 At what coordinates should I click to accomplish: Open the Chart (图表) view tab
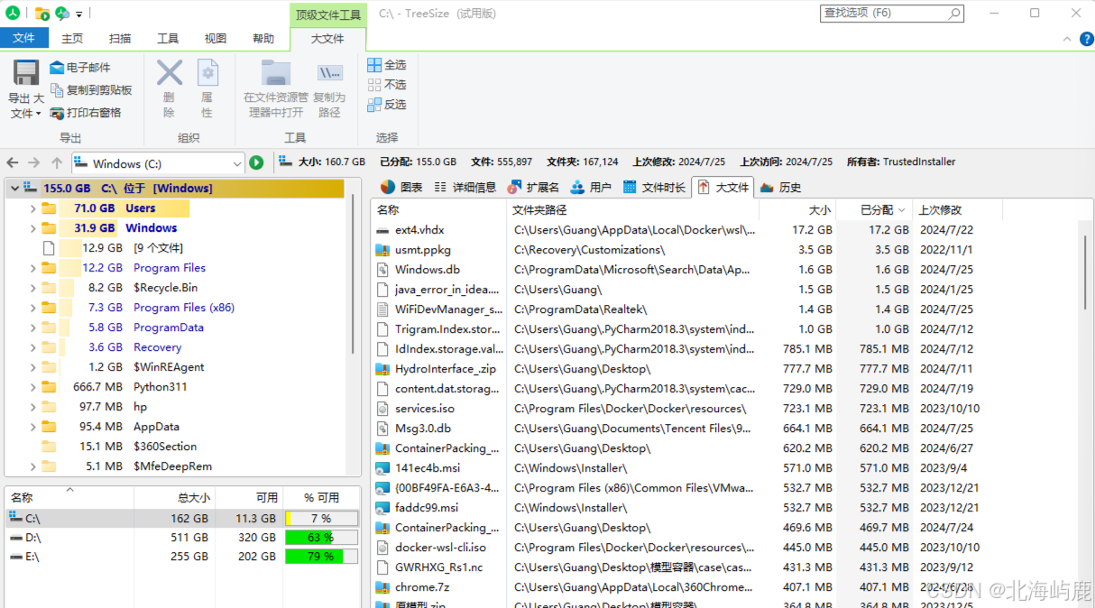pyautogui.click(x=401, y=188)
